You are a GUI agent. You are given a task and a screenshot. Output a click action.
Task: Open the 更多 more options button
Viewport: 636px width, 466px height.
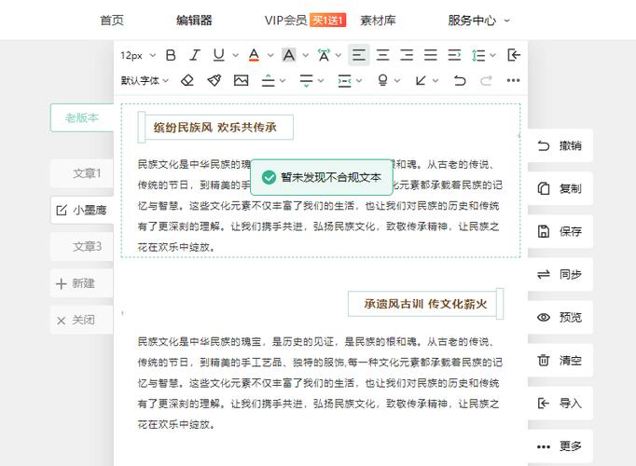pyautogui.click(x=560, y=446)
